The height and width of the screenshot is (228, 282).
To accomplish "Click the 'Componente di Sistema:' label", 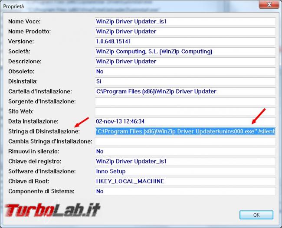I will pos(41,191).
